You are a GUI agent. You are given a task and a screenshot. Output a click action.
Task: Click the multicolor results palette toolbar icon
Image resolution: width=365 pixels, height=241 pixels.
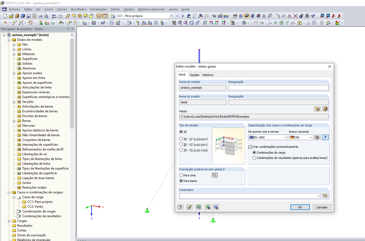[x=338, y=23]
